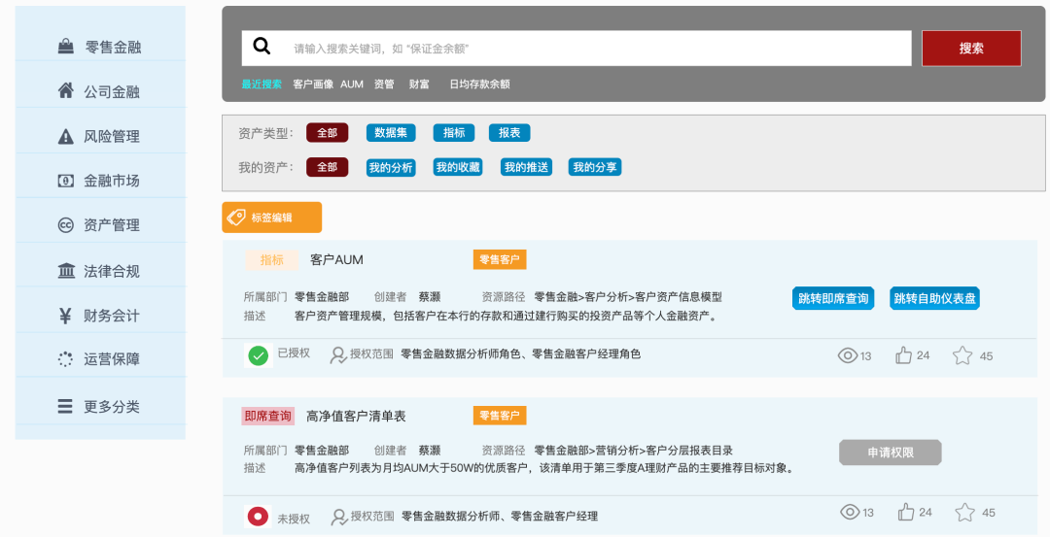Select 全部 filter for 资产类型
Screen dimensions: 1050x537
[x=328, y=133]
